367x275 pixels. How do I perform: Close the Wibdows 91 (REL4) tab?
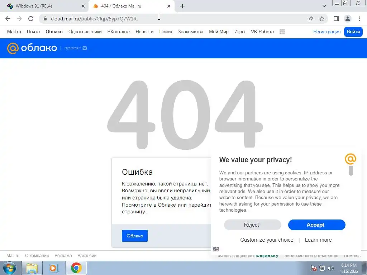(83, 6)
